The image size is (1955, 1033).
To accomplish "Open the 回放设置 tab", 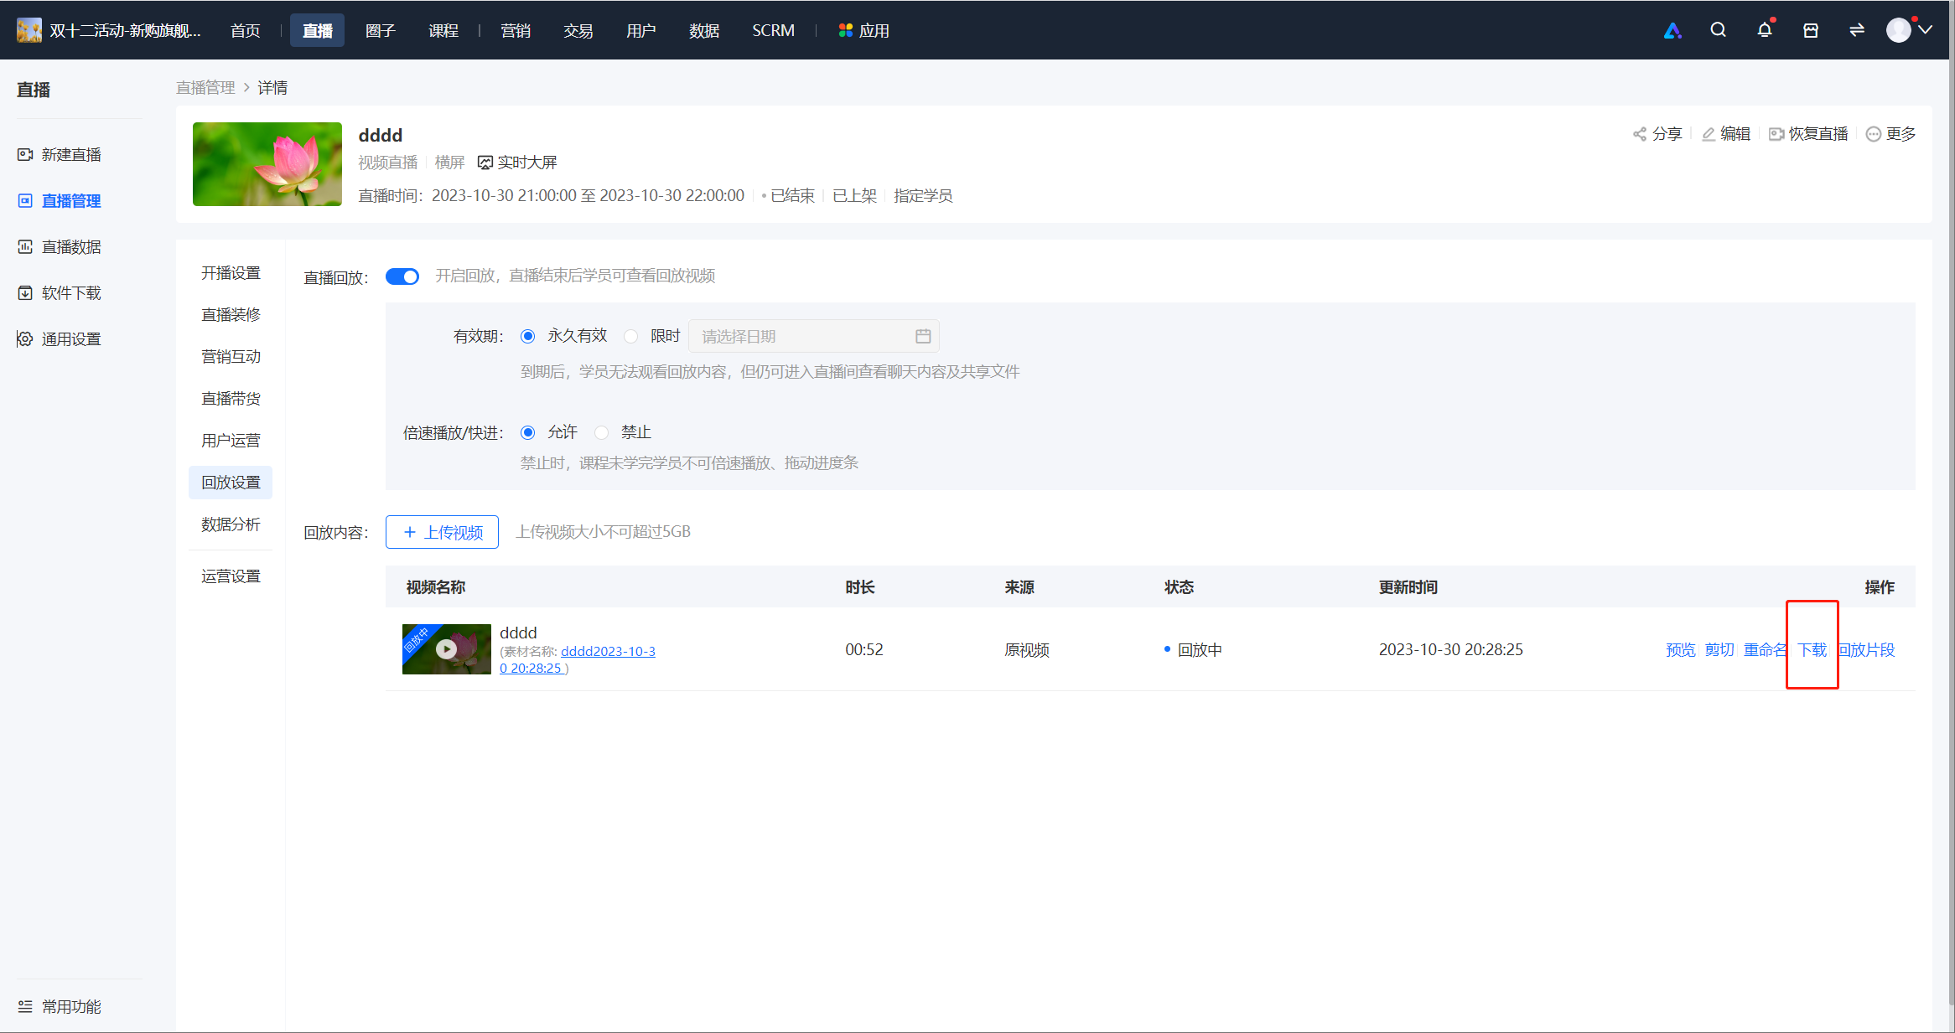I will (231, 483).
